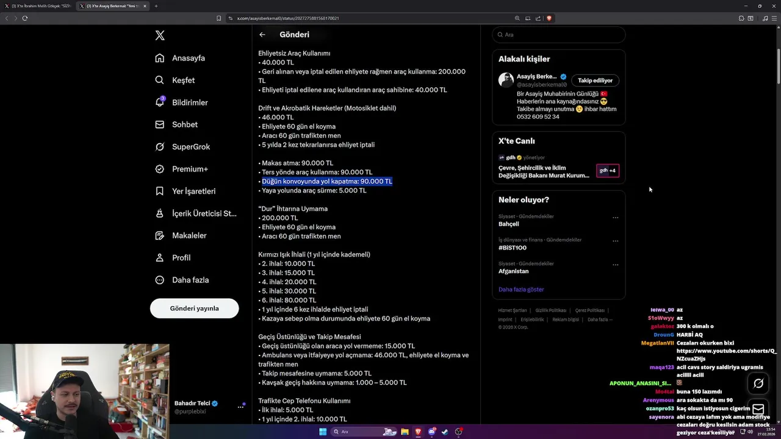Select "Ters yönde araç kullanma: 90.000 TL" line

pos(317,172)
